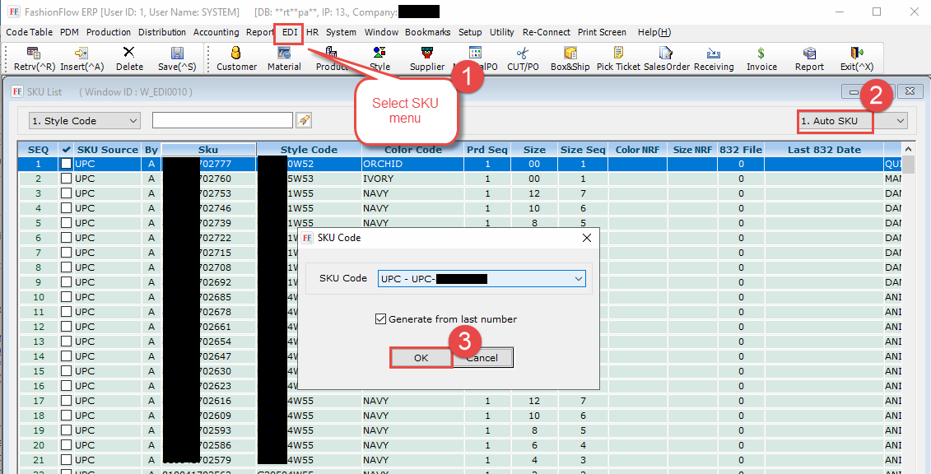Open the EDI menu
Screen dimensions: 931x474
[290, 32]
